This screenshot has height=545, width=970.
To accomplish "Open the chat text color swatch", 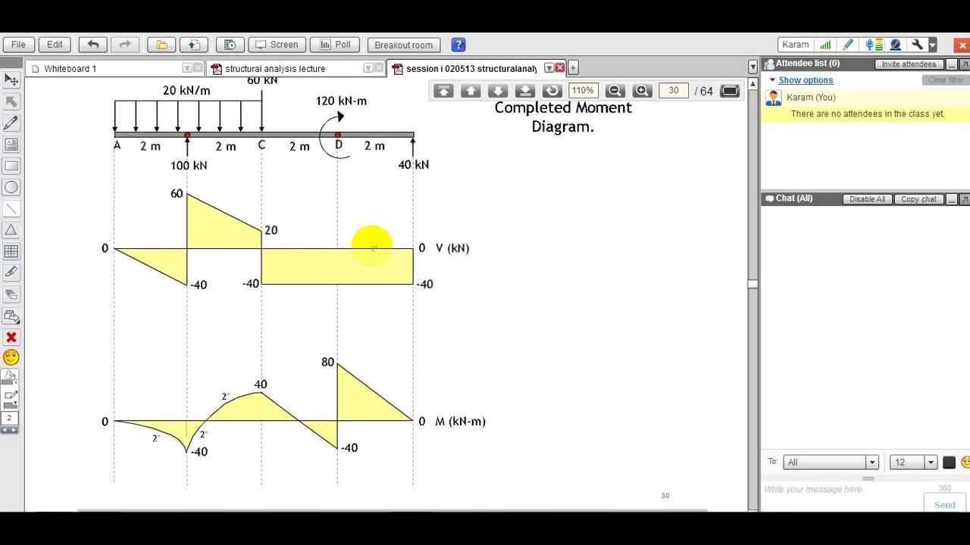I will (949, 462).
